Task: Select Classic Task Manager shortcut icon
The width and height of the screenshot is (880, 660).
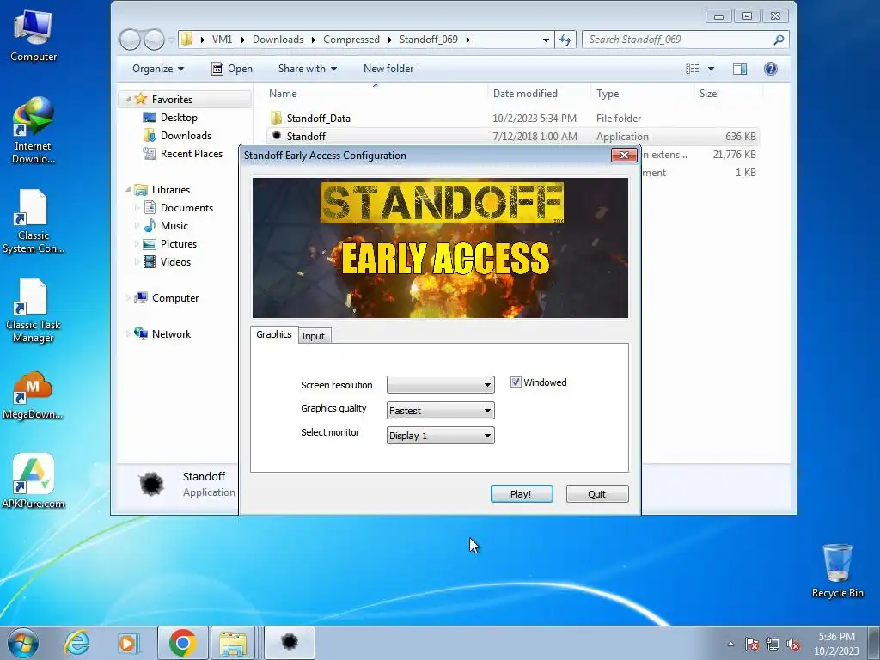Action: (34, 311)
